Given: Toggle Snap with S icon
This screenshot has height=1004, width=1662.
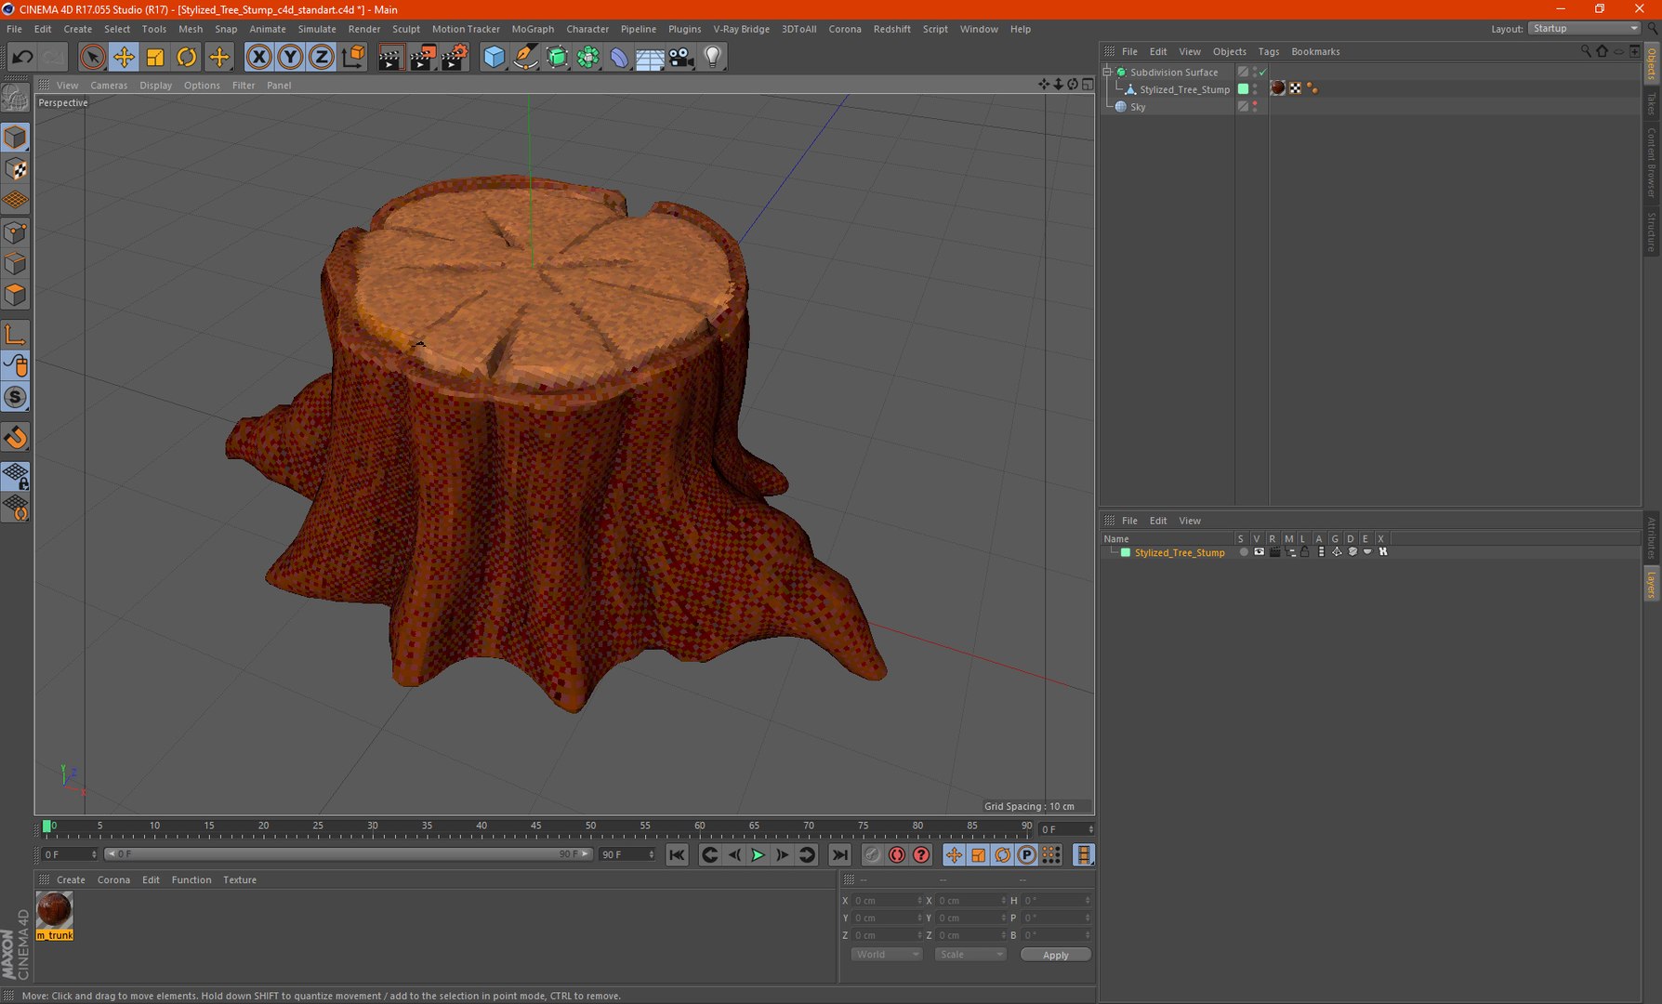Looking at the screenshot, I should [16, 397].
